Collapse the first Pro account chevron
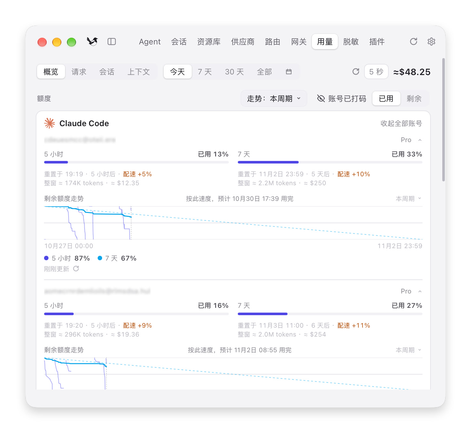Image resolution: width=471 pixels, height=433 pixels. tap(420, 140)
